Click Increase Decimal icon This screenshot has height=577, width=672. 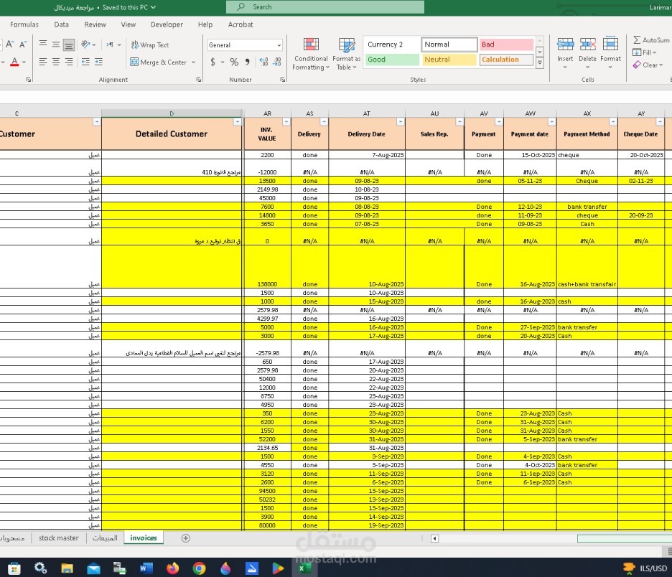[x=264, y=62]
